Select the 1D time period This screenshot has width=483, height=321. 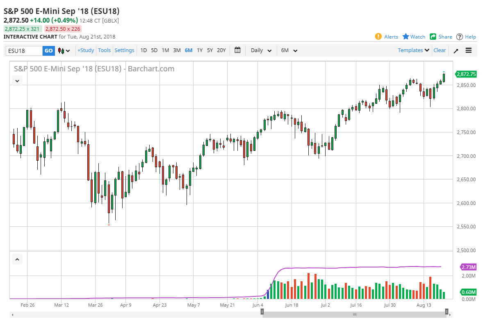coord(144,50)
